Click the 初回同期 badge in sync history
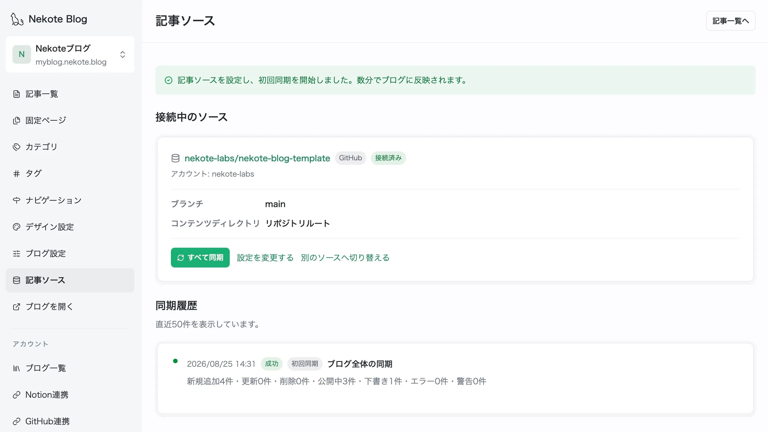Screen dimensions: 768x432 coord(305,364)
